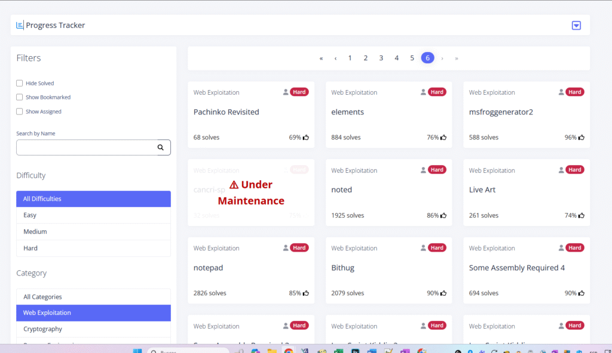The image size is (612, 353).
Task: Open the notepad challenge
Action: [209, 268]
